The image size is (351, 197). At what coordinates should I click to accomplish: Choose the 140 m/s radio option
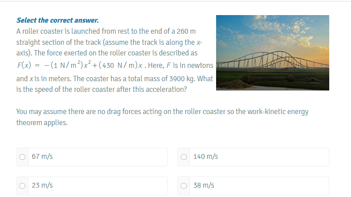[x=184, y=157]
